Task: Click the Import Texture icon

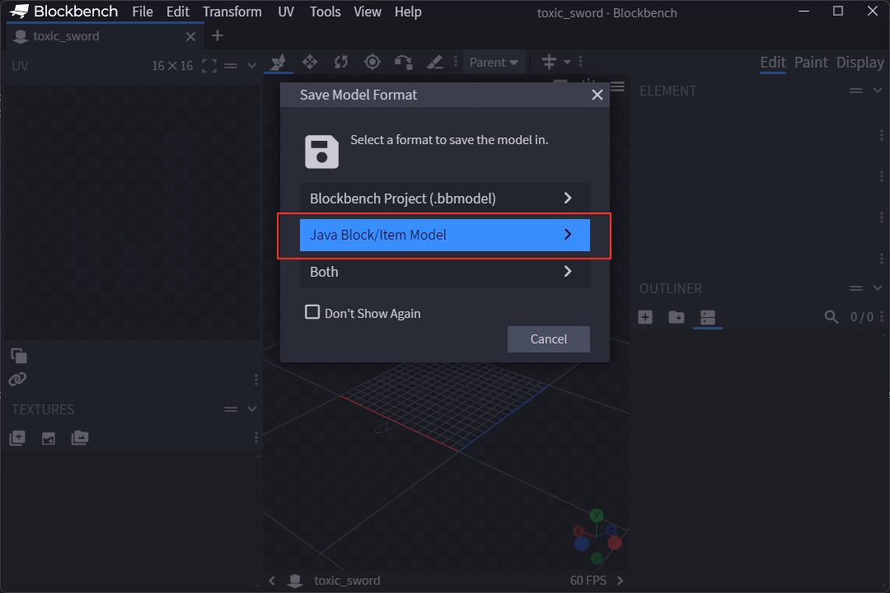Action: click(17, 438)
